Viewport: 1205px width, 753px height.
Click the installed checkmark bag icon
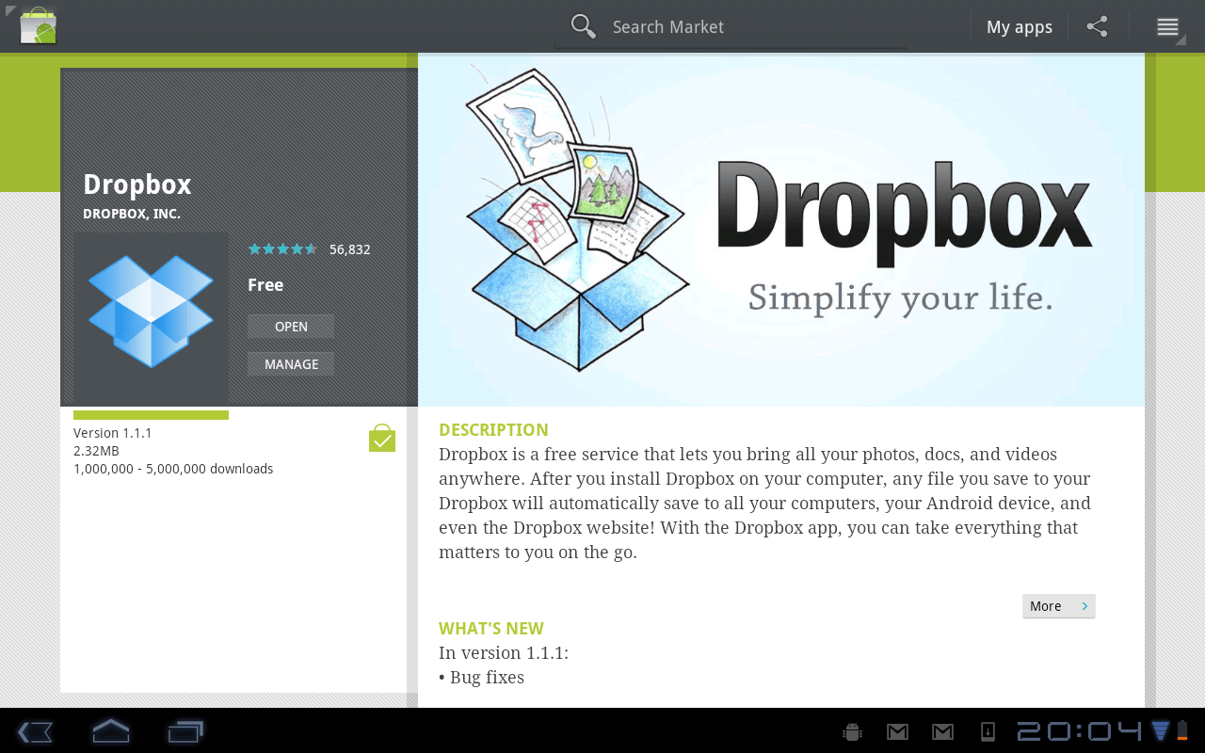(381, 438)
